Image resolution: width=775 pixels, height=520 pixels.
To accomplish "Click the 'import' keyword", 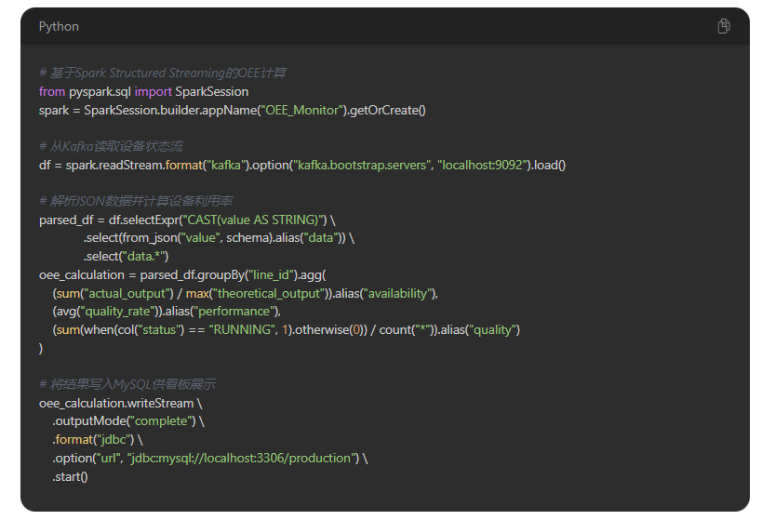I will click(154, 92).
